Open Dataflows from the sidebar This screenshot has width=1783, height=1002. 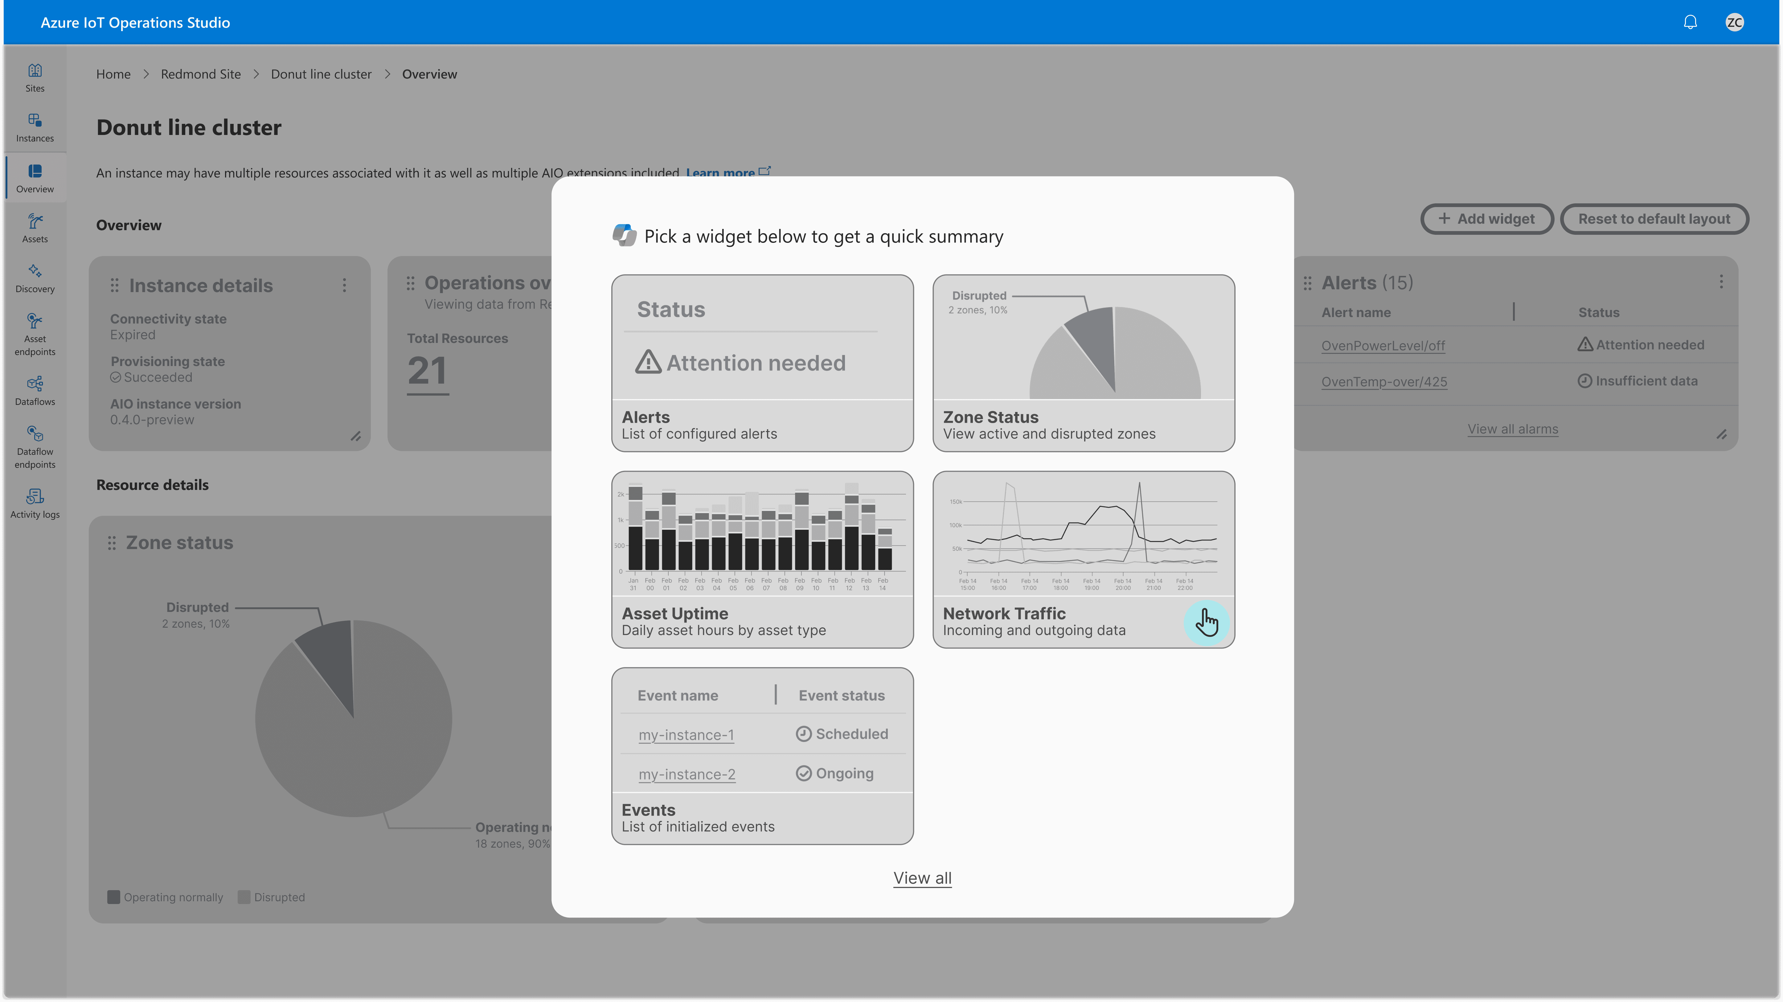tap(35, 390)
